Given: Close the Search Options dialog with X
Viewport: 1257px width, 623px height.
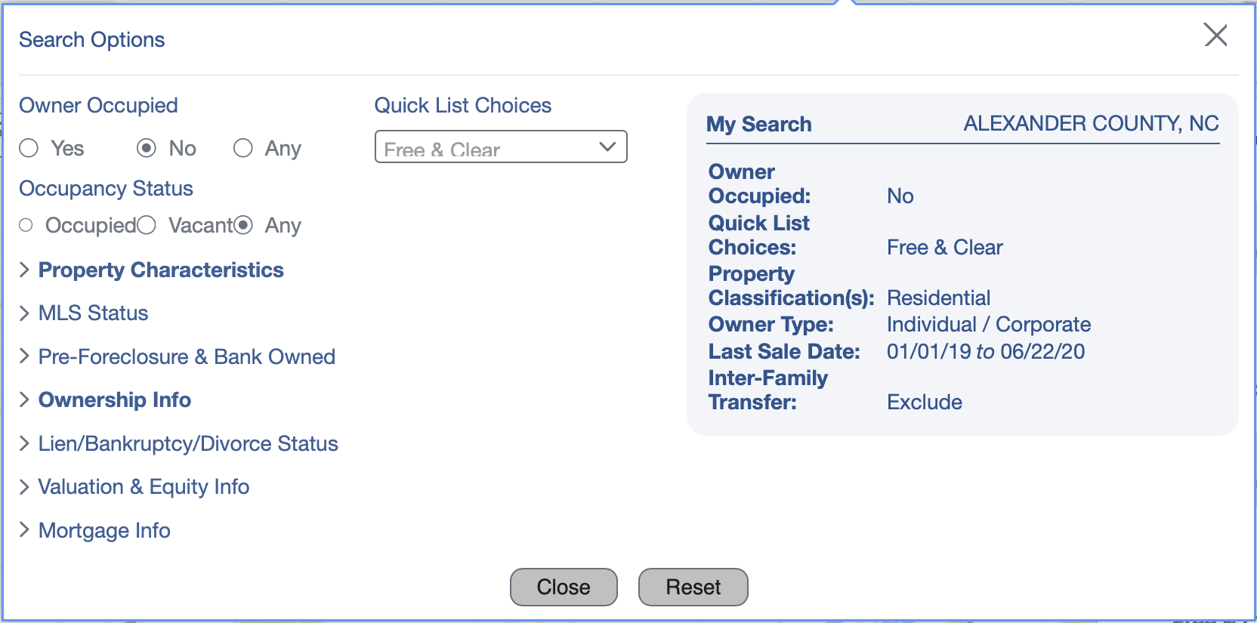Looking at the screenshot, I should tap(1215, 35).
